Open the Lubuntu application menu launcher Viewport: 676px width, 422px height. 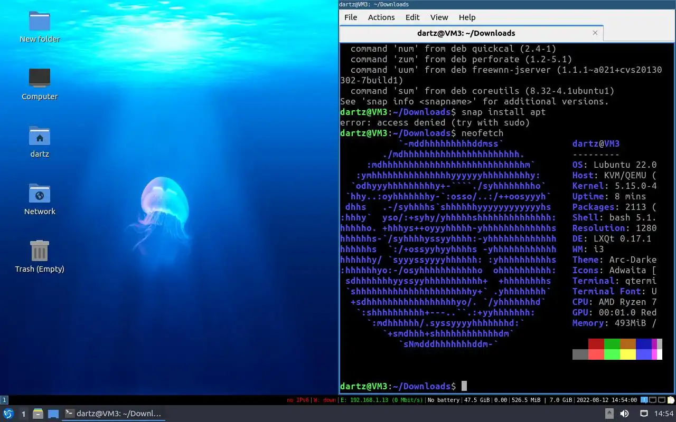[x=8, y=414]
